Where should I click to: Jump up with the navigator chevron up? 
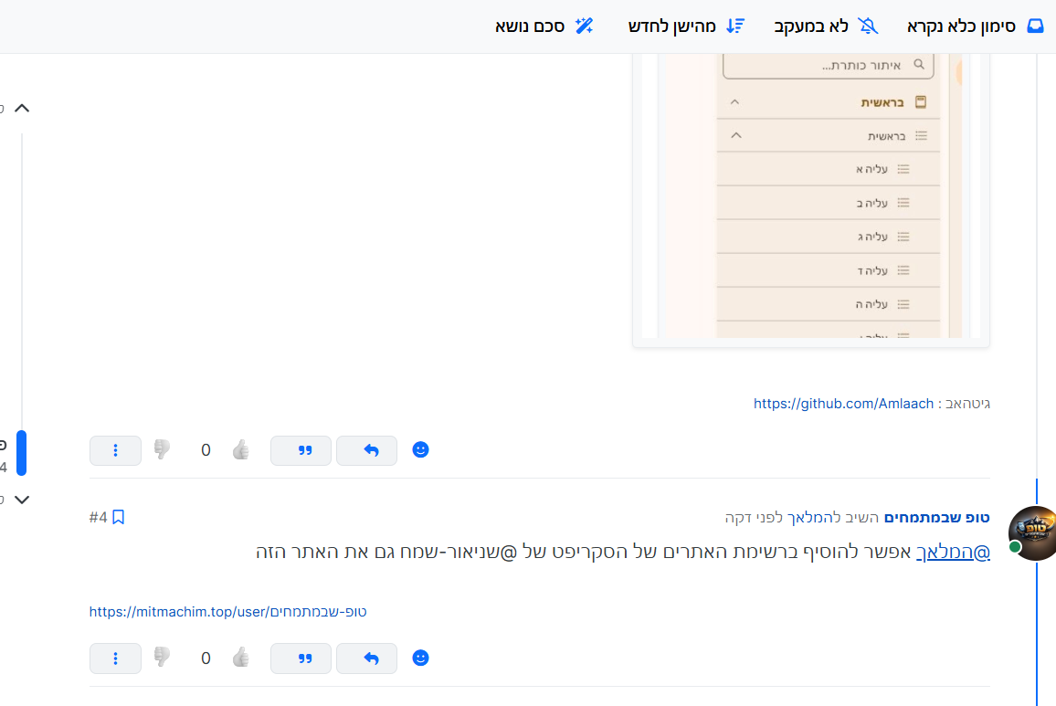pos(22,108)
